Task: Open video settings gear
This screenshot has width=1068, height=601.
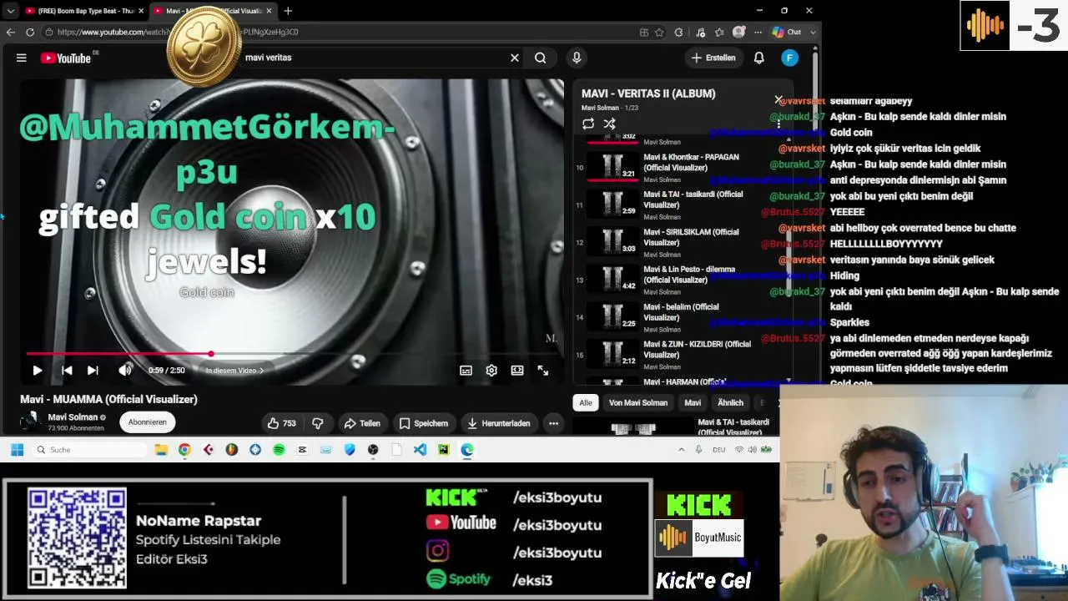Action: (x=491, y=371)
